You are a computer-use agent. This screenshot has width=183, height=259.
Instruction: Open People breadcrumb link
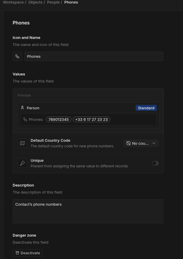pos(53,2)
